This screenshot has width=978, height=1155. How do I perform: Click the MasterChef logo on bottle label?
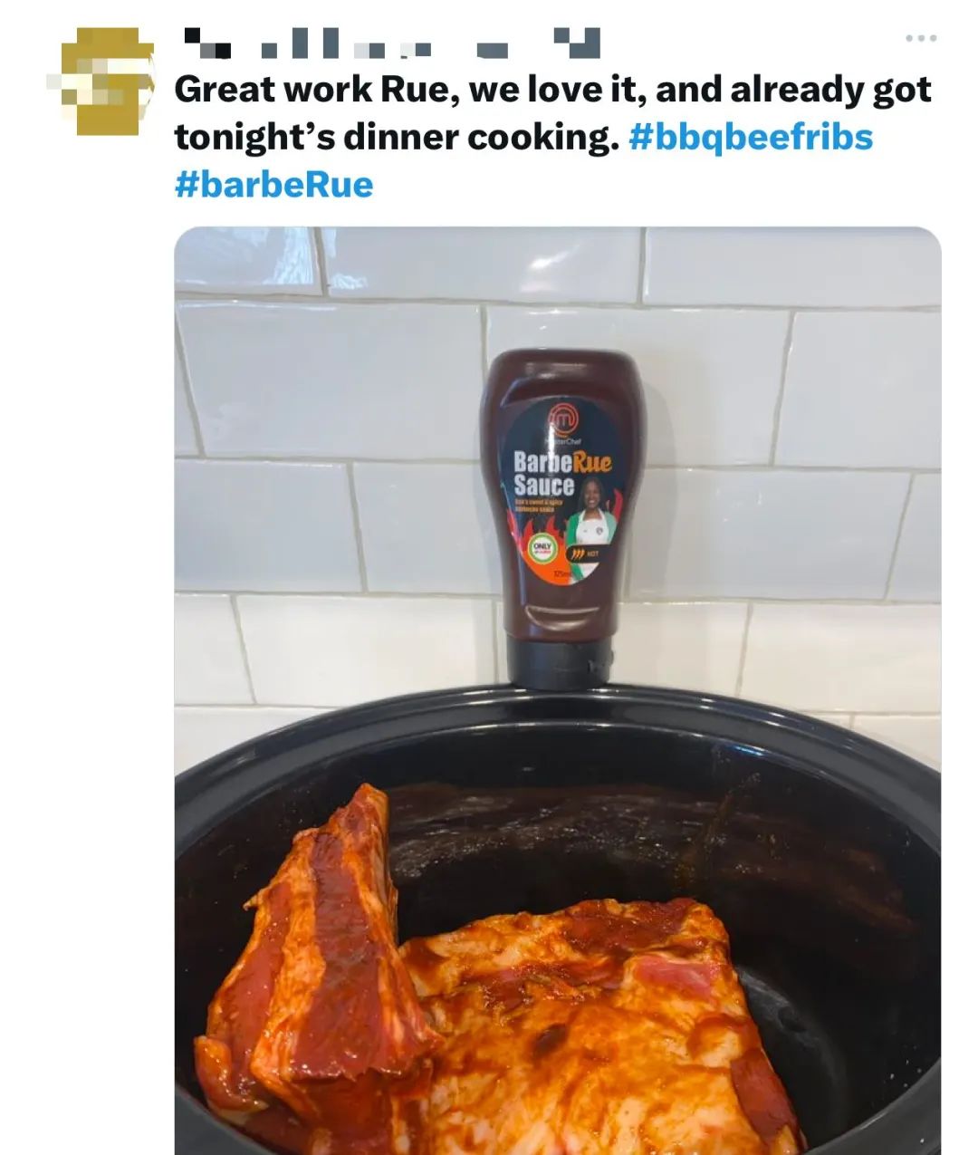565,419
